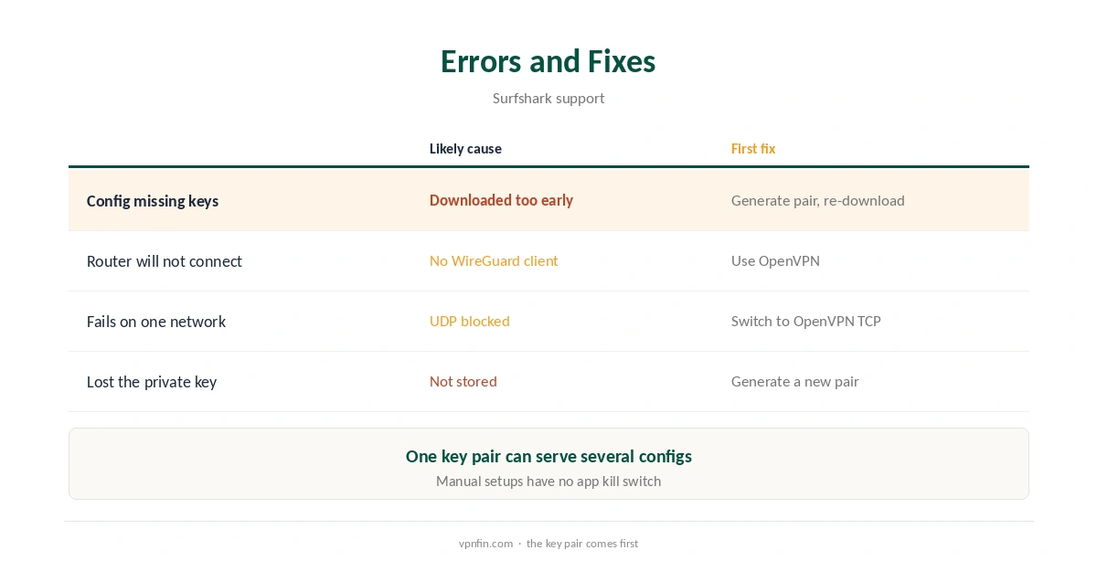Click the "Generate a new pair" cell

click(x=795, y=382)
